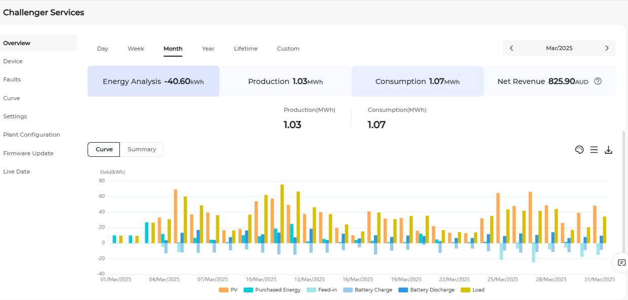Image resolution: width=628 pixels, height=300 pixels.
Task: Open the Mar/2025 date picker
Action: [559, 48]
